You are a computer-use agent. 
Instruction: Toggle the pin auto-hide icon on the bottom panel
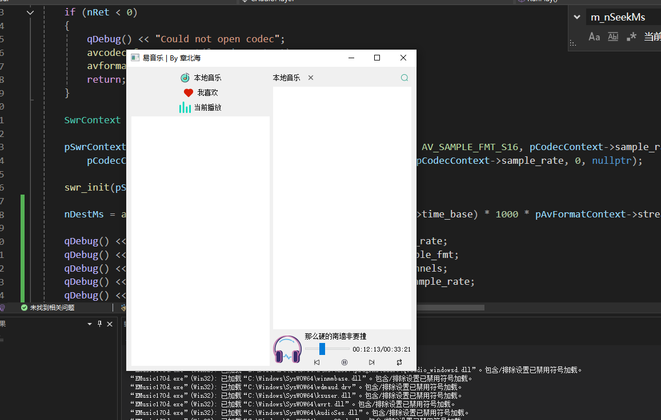pos(99,324)
